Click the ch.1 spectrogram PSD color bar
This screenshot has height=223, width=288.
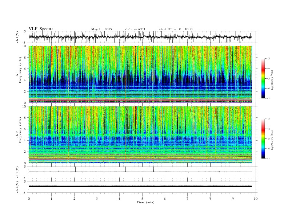click(263, 79)
